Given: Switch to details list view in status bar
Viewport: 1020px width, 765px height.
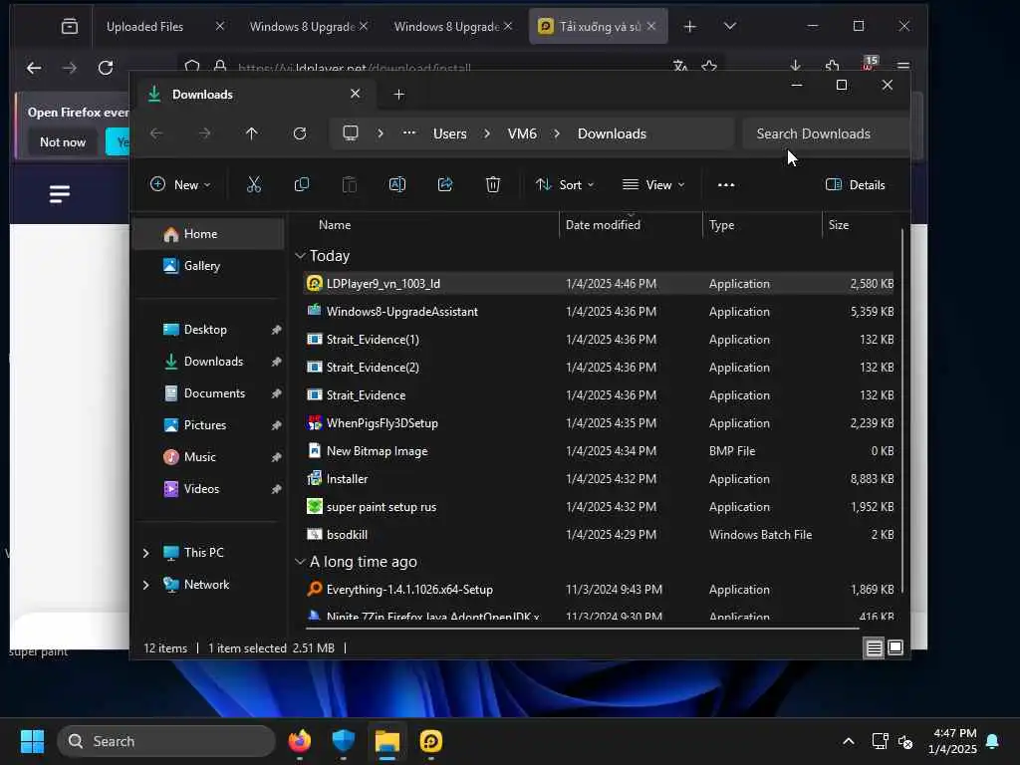Looking at the screenshot, I should tap(875, 647).
